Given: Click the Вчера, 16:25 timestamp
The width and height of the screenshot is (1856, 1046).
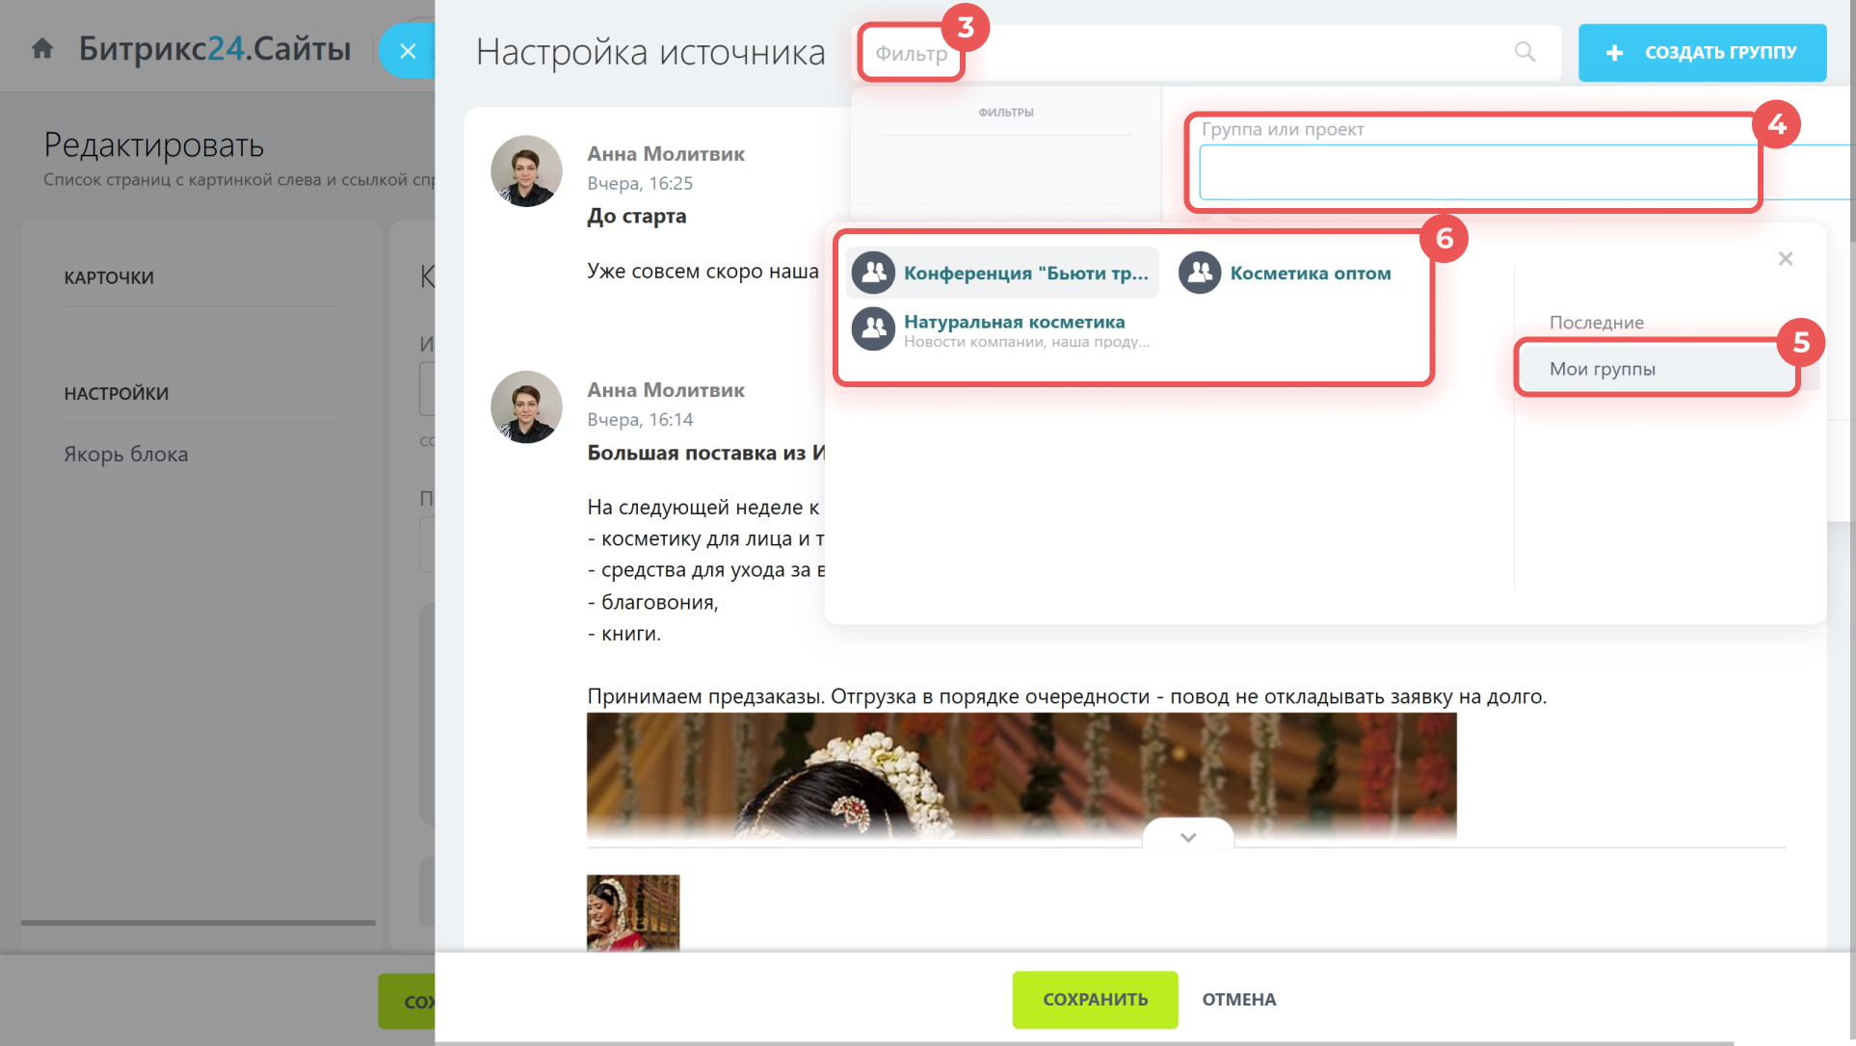Looking at the screenshot, I should 640,183.
